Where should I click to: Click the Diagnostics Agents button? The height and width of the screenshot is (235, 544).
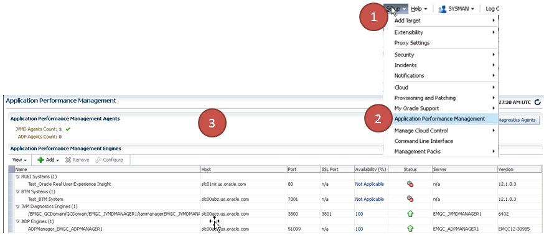coord(520,120)
